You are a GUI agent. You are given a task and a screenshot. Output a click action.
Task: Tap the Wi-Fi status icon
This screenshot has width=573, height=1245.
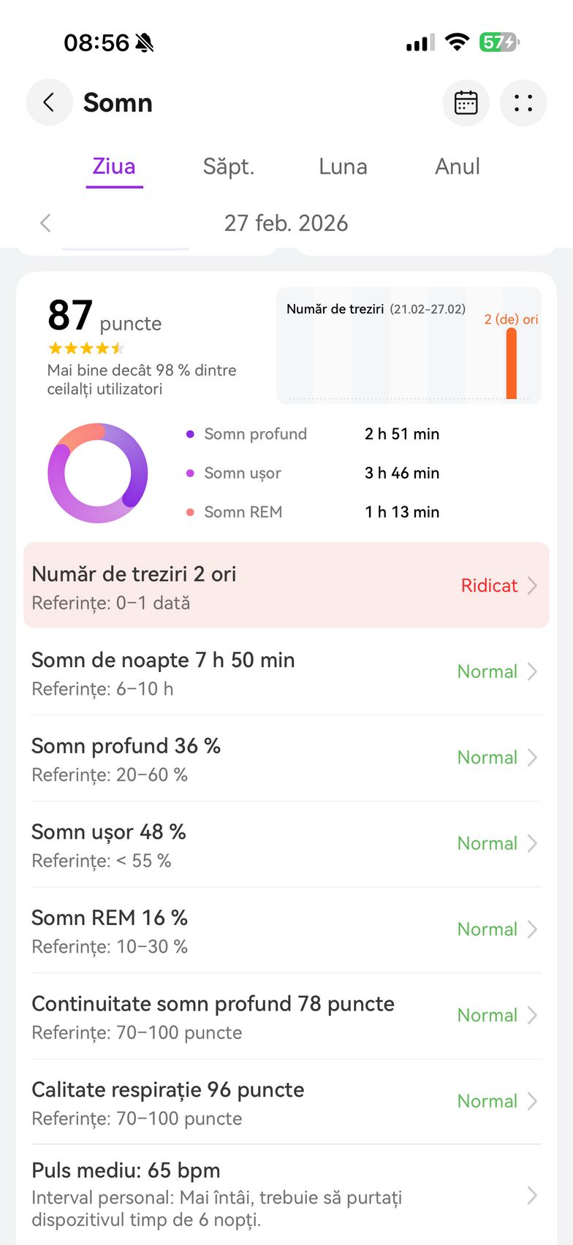point(457,42)
